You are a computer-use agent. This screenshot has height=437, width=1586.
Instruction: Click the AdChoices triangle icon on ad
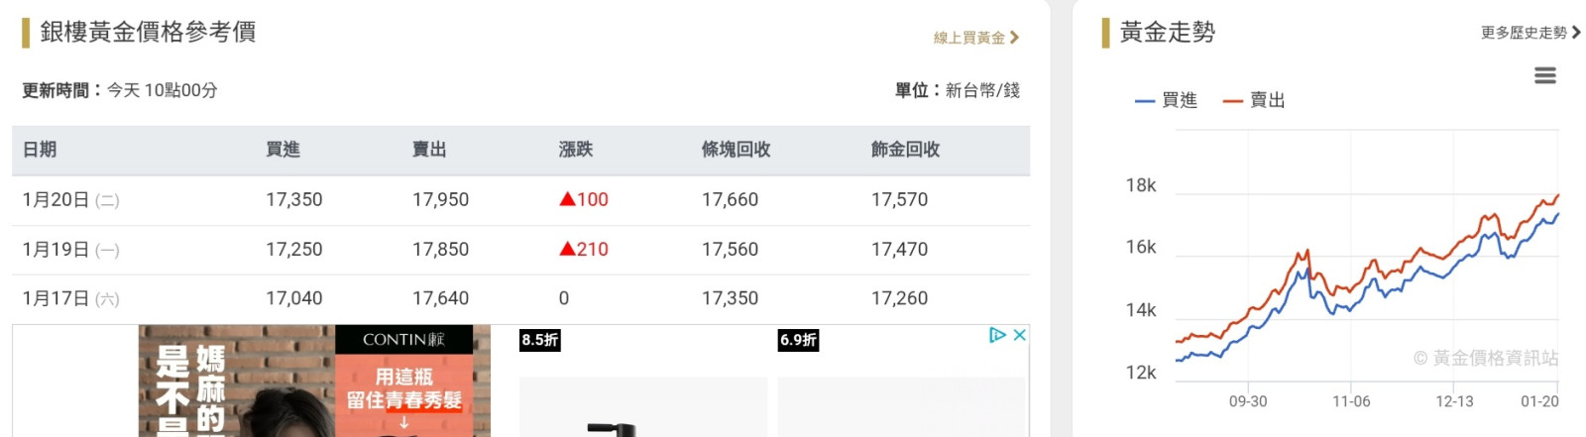[x=997, y=335]
